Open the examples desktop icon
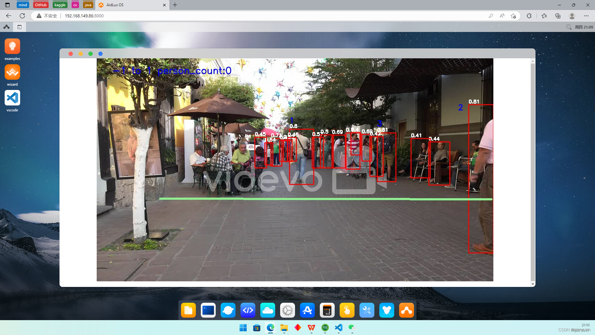This screenshot has width=595, height=335. click(12, 47)
